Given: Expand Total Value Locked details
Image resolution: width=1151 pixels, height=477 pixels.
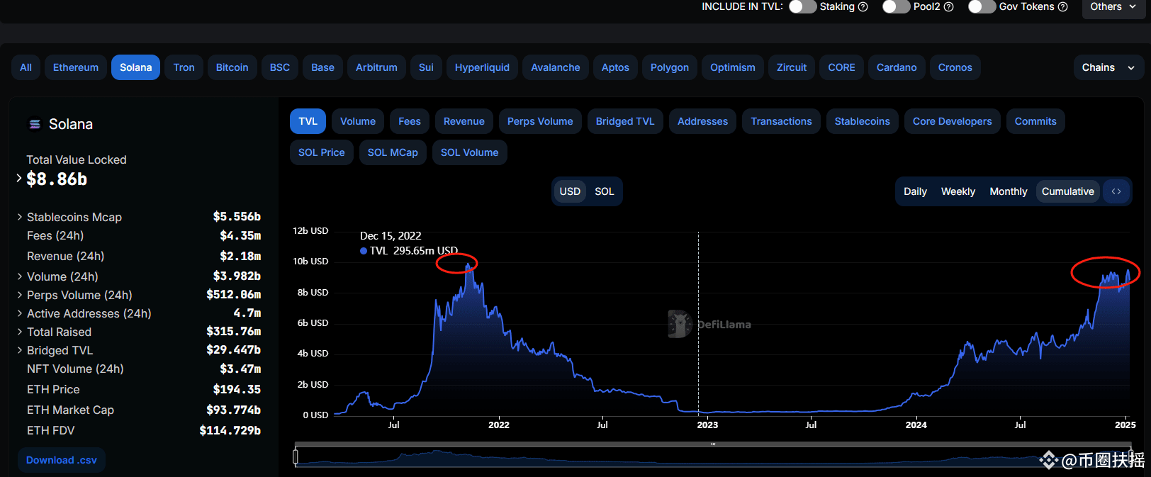Looking at the screenshot, I should (x=18, y=179).
